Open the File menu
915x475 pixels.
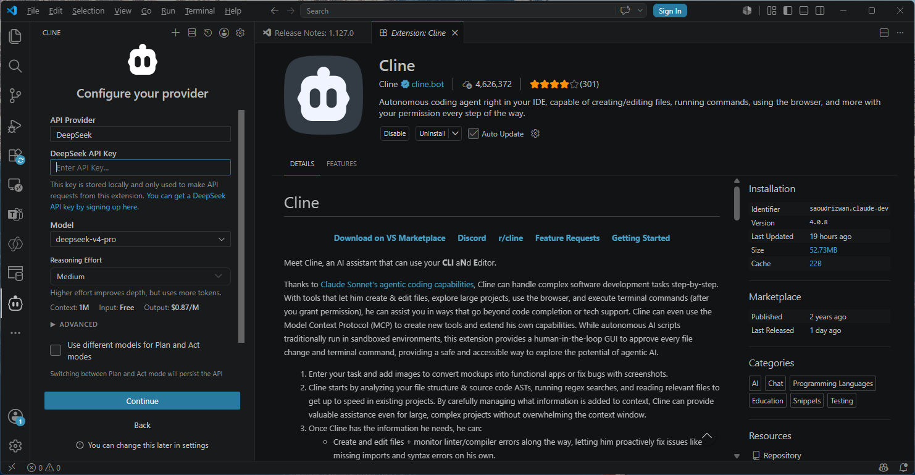coord(33,11)
